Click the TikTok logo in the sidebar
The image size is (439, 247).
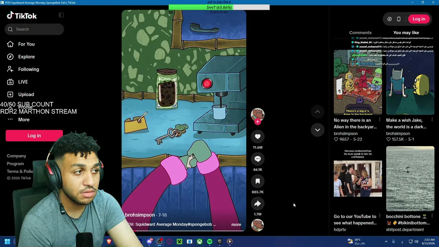coord(22,15)
